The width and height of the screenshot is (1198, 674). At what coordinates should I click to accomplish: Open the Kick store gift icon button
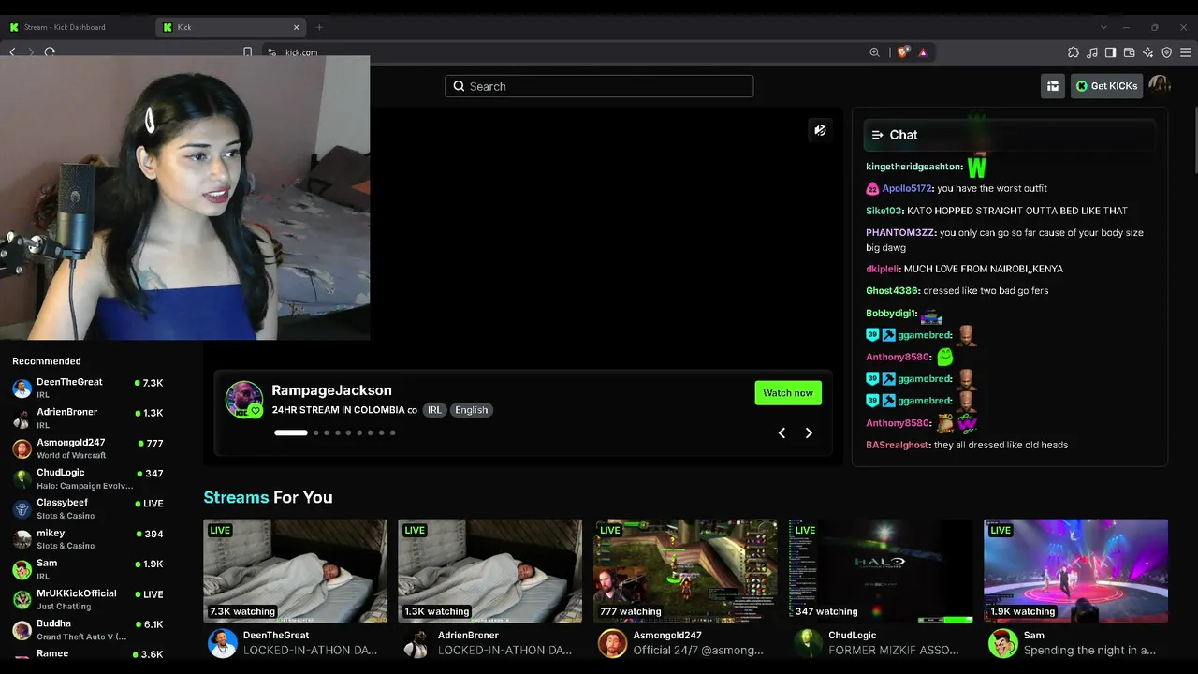1053,86
